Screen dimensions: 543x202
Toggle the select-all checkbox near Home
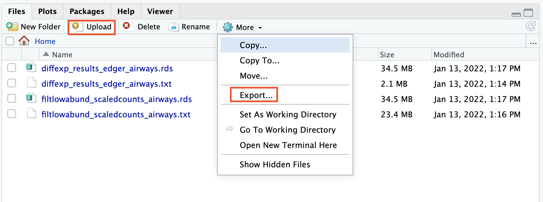[x=10, y=41]
